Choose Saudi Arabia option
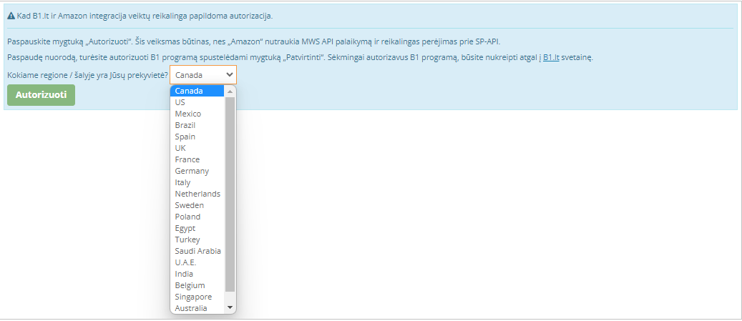742x321 pixels. coord(198,251)
